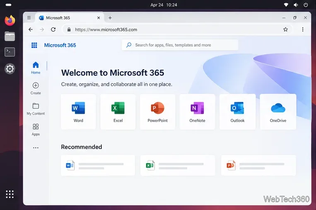Image resolution: width=316 pixels, height=210 pixels.
Task: Open the Files app in dock
Action: (x=10, y=37)
